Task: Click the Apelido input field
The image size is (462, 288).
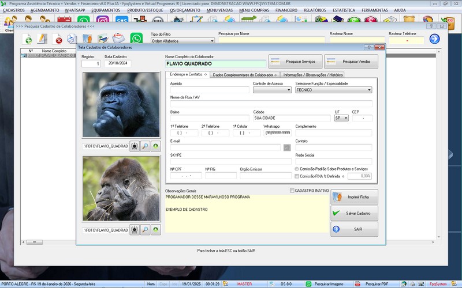Action: [x=210, y=90]
